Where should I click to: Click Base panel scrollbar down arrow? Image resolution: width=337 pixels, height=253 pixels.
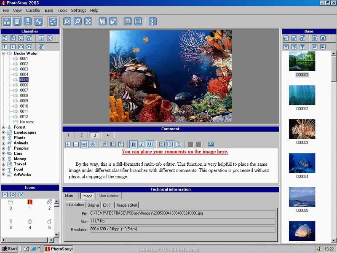click(334, 240)
